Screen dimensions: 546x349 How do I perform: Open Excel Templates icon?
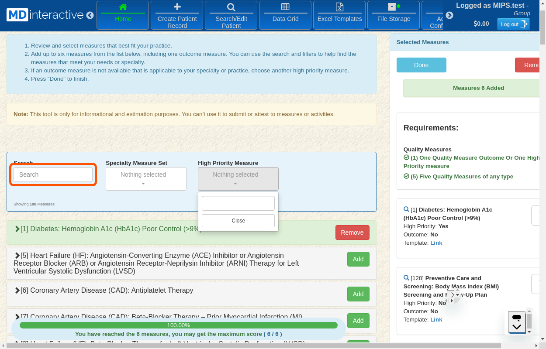339,7
